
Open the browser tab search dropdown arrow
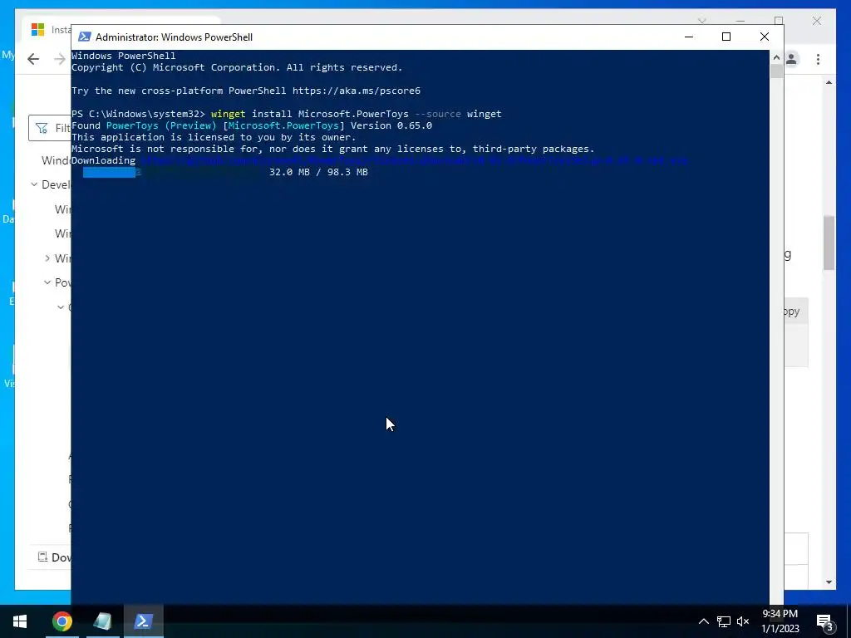pos(701,21)
